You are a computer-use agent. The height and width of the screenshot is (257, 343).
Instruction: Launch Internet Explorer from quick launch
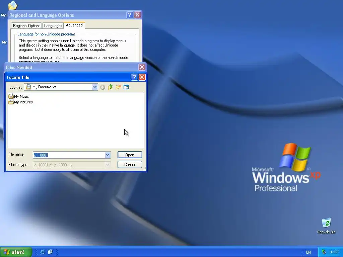[43, 252]
